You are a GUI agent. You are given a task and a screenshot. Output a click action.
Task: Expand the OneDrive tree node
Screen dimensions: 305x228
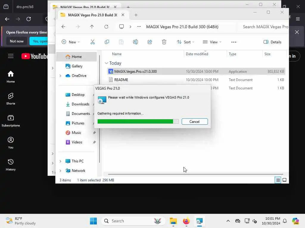tap(60, 76)
